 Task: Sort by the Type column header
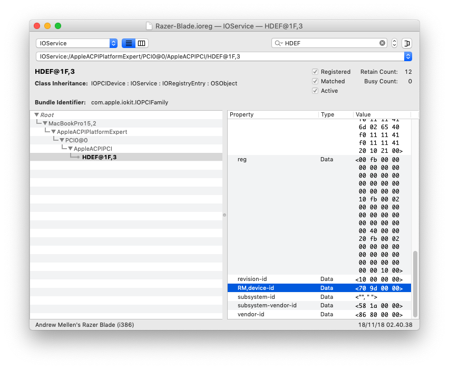coord(336,114)
